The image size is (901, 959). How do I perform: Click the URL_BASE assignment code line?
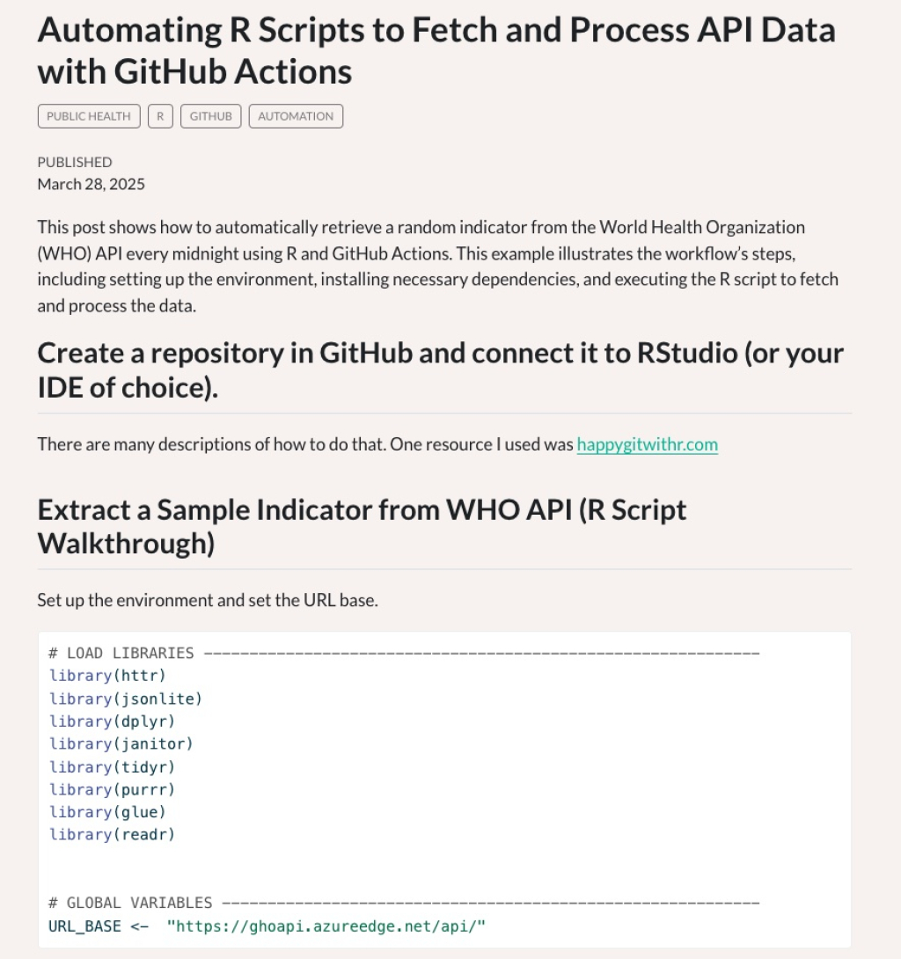coord(267,926)
